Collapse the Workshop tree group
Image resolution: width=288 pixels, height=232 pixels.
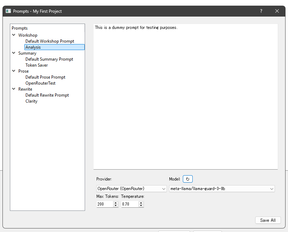(14, 35)
